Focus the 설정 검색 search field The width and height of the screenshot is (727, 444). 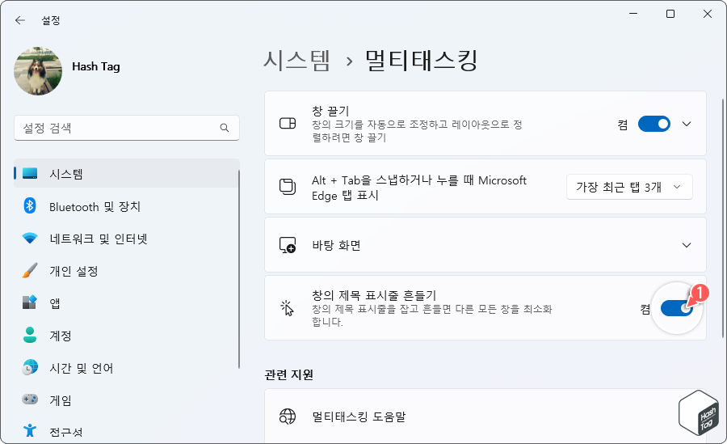coord(127,128)
